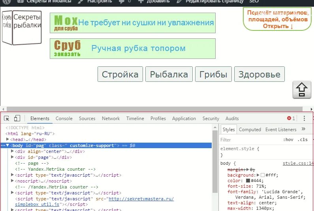Toggle the device toolbar icon
The image size is (314, 211).
click(17, 118)
